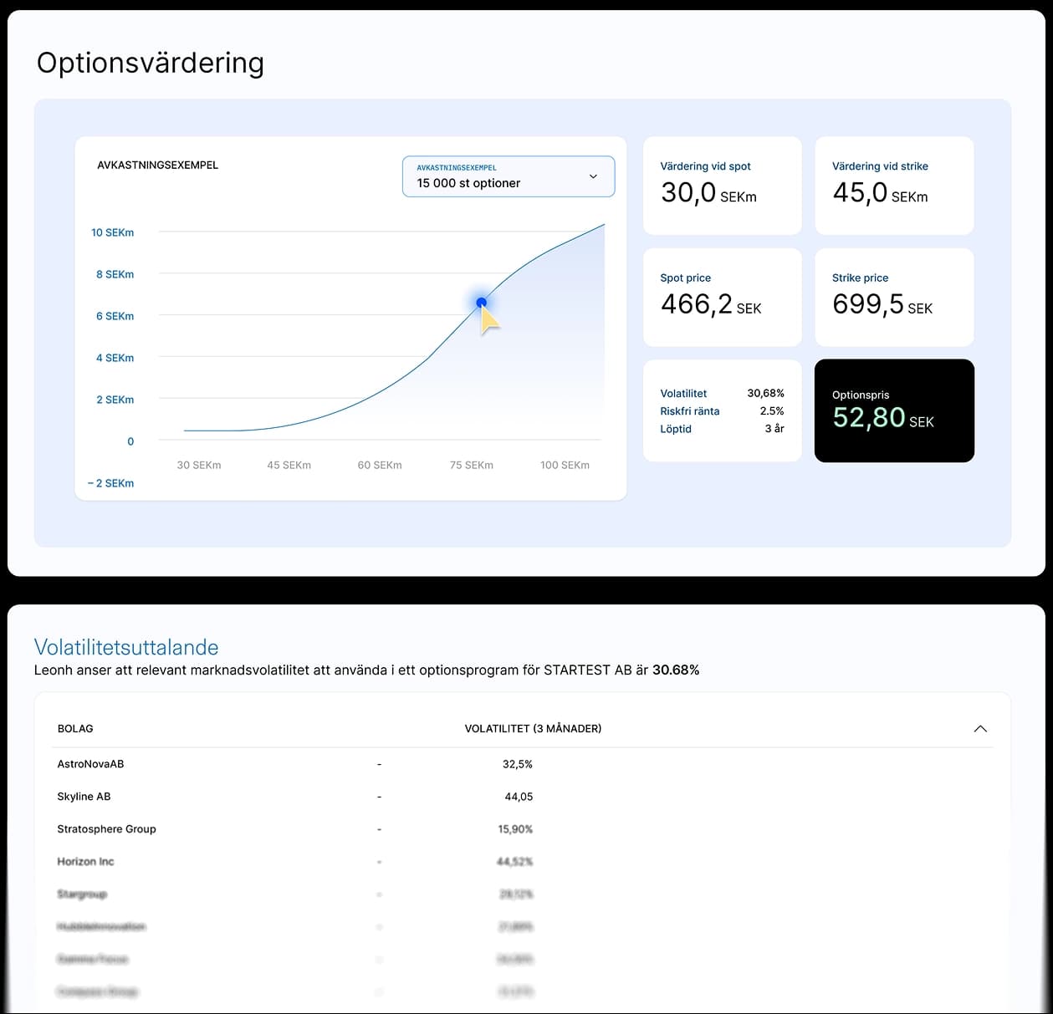The width and height of the screenshot is (1053, 1014).
Task: Click the 75 SEKm x-axis label
Action: tap(471, 466)
